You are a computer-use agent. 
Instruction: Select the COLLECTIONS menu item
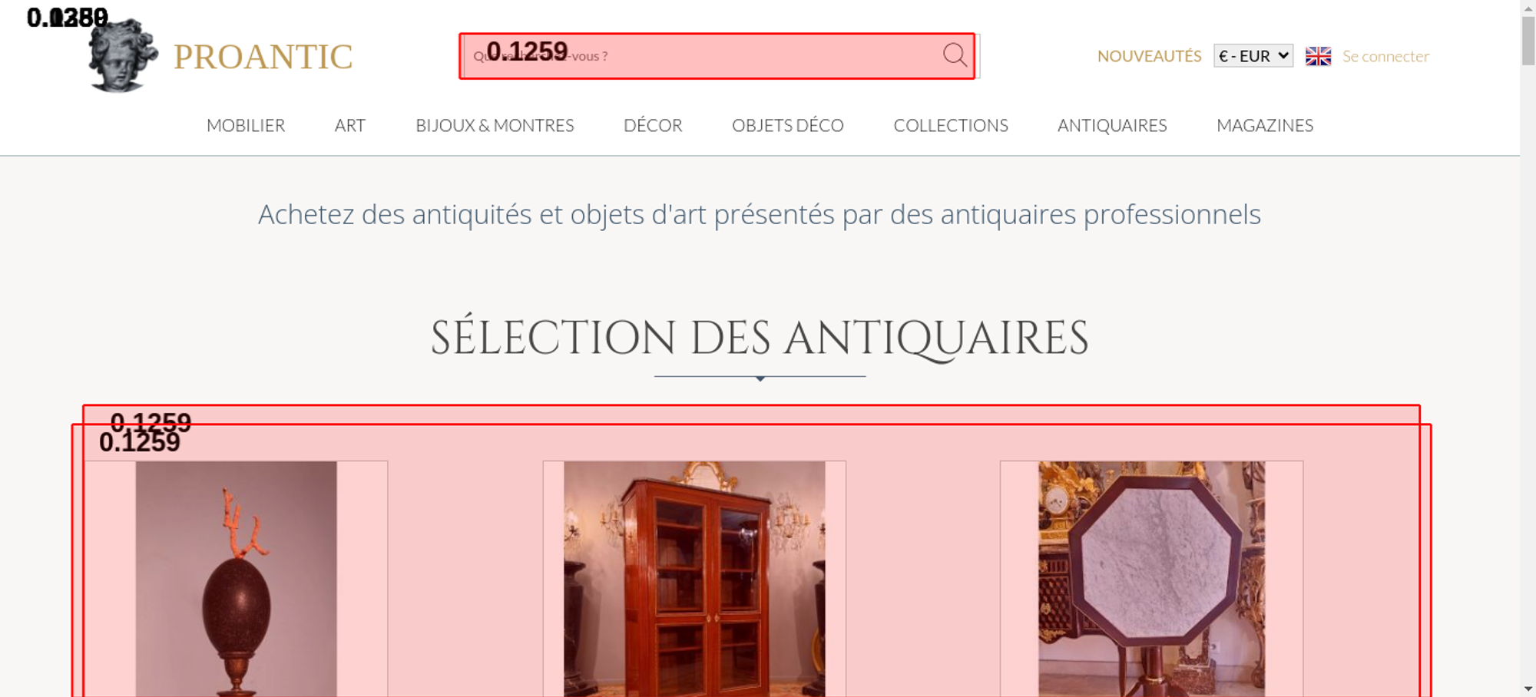pyautogui.click(x=951, y=125)
